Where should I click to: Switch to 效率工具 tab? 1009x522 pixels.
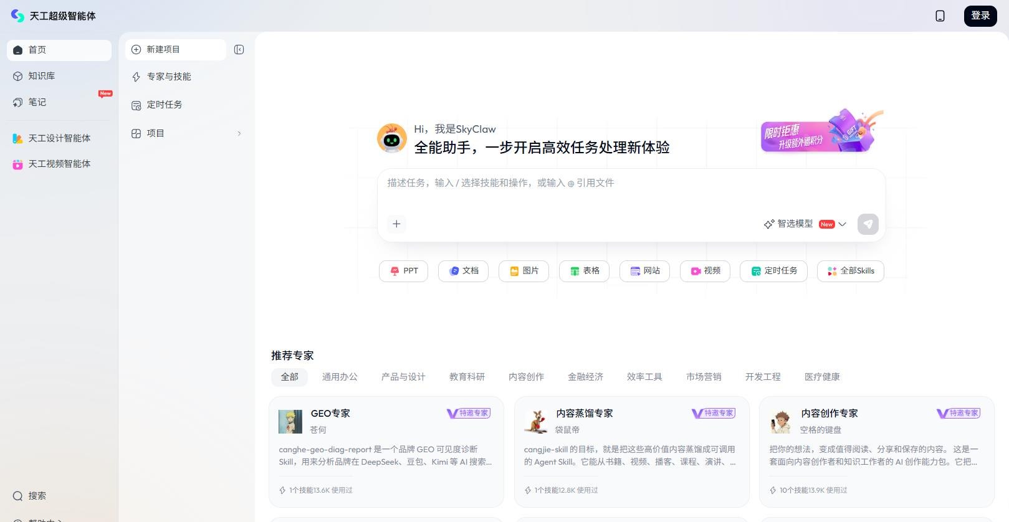(x=644, y=377)
